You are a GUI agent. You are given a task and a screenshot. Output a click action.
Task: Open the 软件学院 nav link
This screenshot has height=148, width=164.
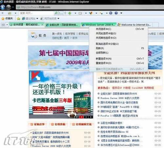pos(70,34)
